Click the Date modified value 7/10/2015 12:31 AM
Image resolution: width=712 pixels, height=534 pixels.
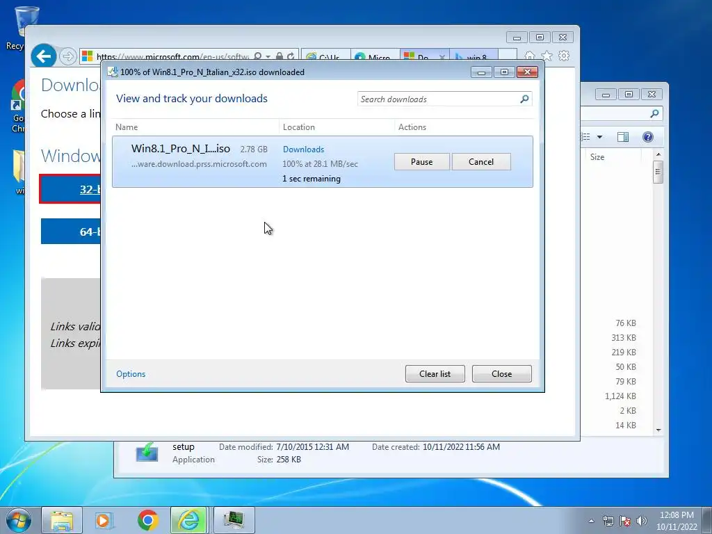pyautogui.click(x=312, y=447)
